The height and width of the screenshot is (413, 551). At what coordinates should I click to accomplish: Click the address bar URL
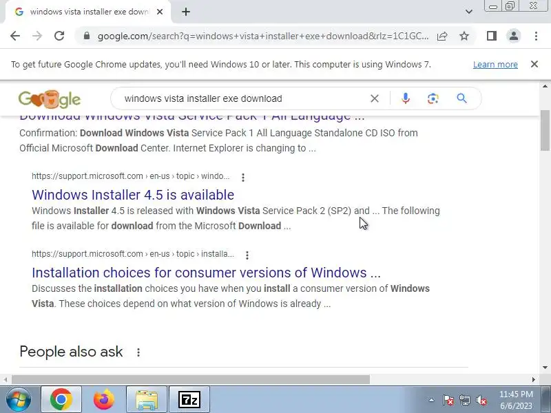263,36
